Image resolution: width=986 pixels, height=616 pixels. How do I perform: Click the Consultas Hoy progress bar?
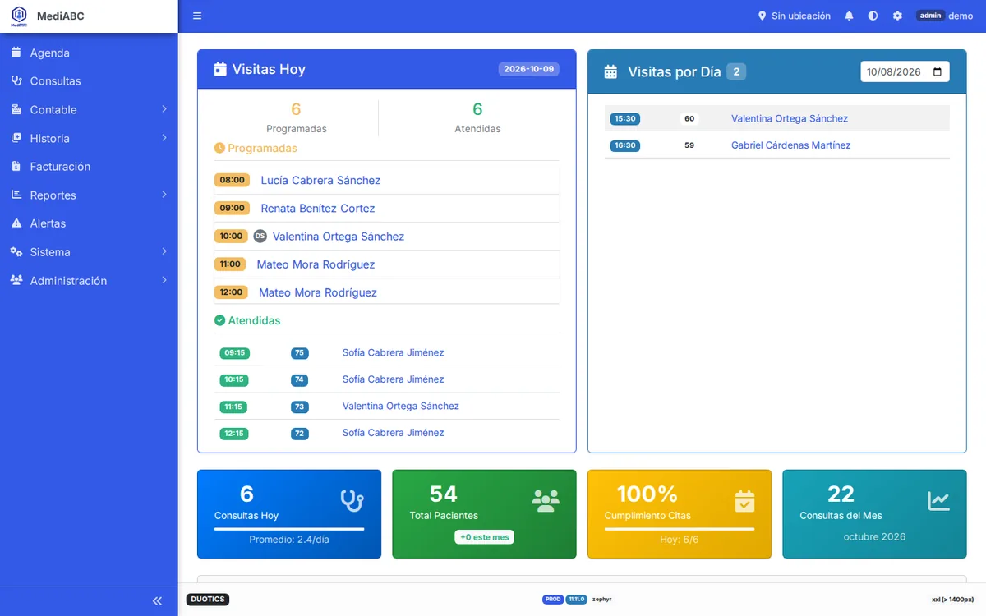tap(289, 529)
